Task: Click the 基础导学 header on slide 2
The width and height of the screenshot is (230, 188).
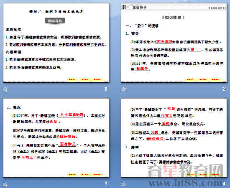Action: [x=140, y=8]
